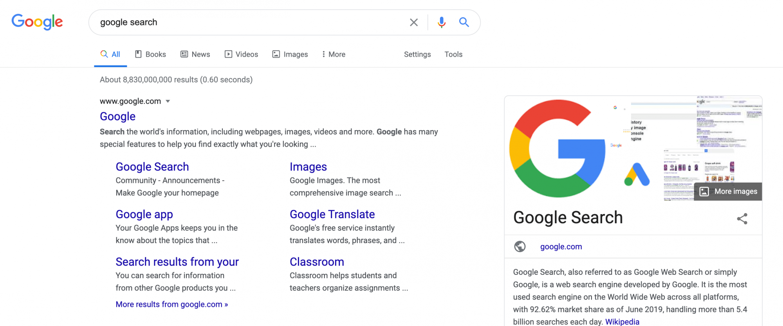Image resolution: width=783 pixels, height=326 pixels.
Task: Clear the search box with X icon
Action: 413,22
